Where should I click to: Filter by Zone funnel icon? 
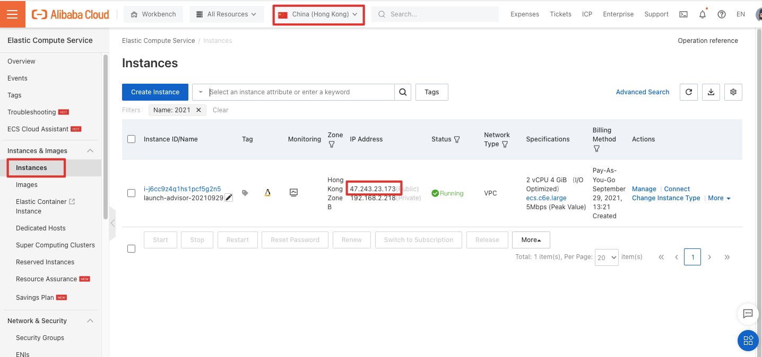click(332, 144)
